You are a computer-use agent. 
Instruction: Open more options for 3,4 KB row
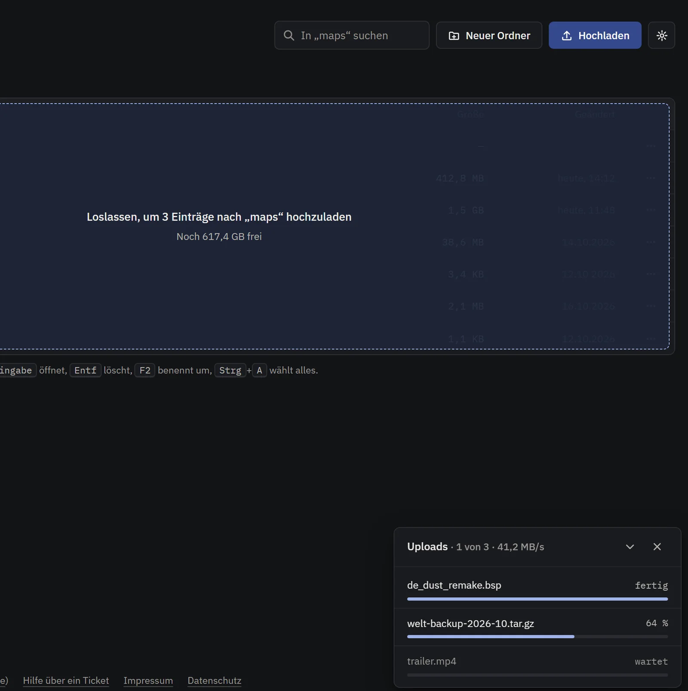pyautogui.click(x=651, y=274)
